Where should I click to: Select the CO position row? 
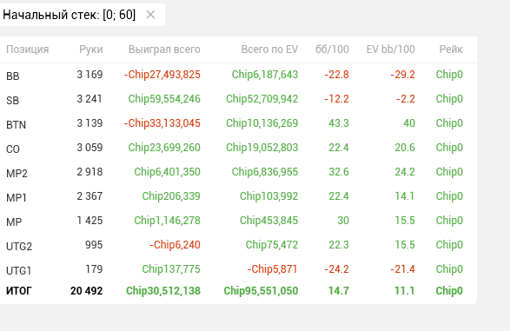pyautogui.click(x=238, y=148)
